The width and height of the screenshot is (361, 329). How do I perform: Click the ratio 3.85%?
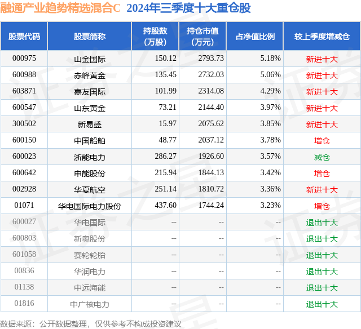pyautogui.click(x=270, y=124)
